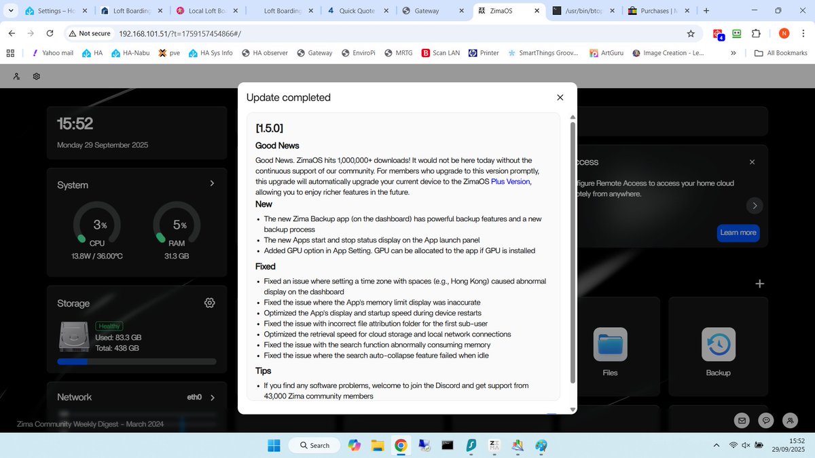Open the tab search dropdown
This screenshot has height=458, width=815.
10,11
